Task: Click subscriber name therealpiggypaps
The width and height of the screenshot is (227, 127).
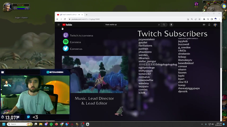Action: pos(189,89)
